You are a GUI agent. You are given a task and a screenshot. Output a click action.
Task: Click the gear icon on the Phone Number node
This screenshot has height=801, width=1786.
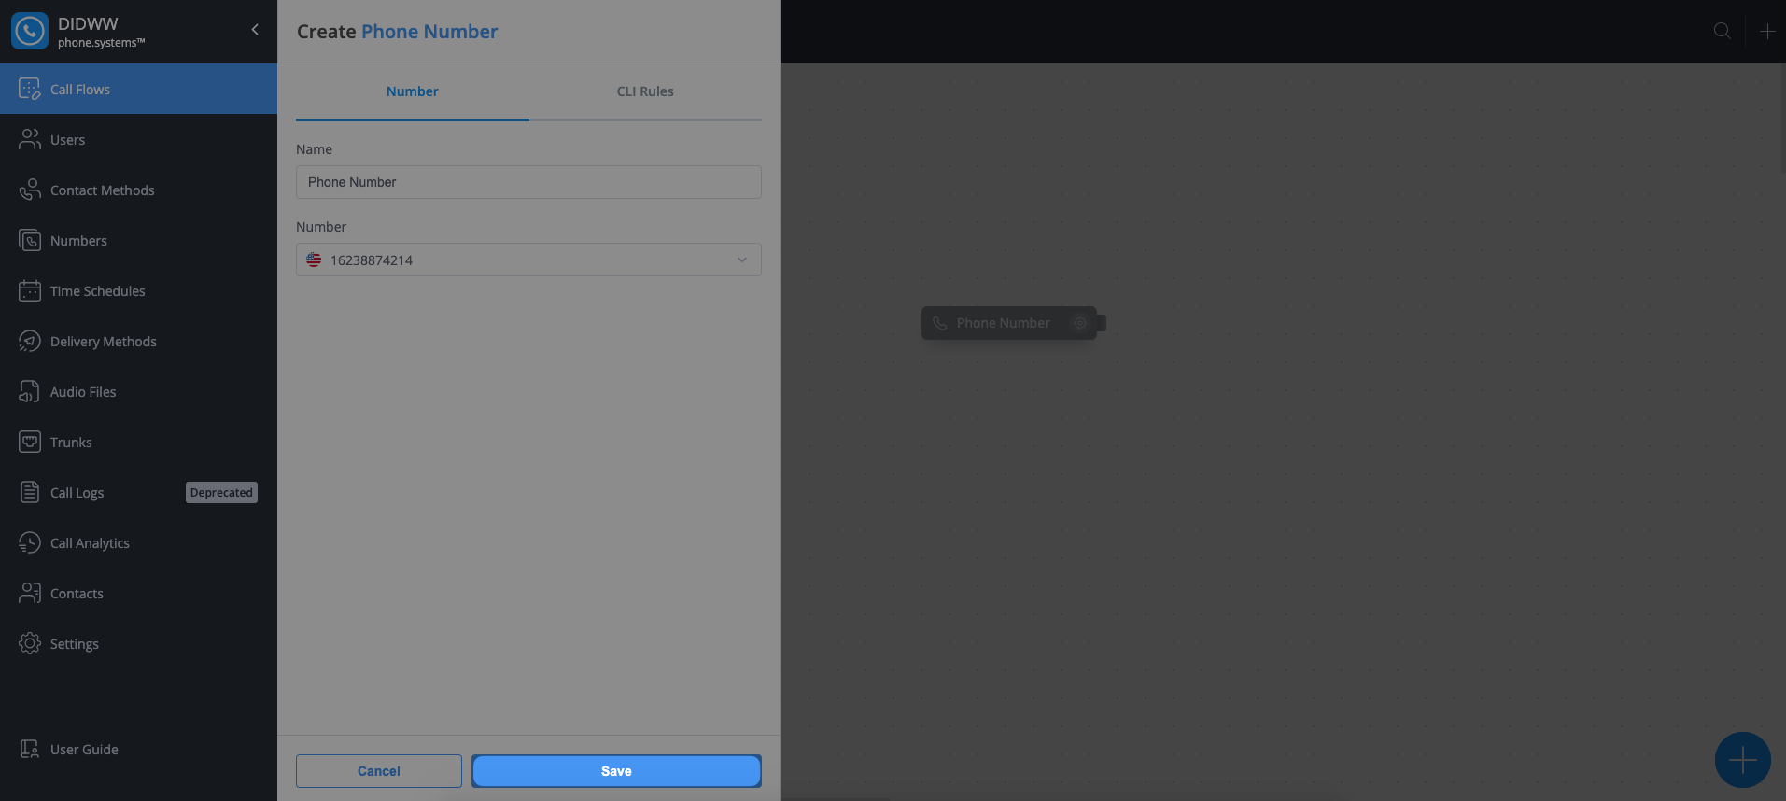1080,323
